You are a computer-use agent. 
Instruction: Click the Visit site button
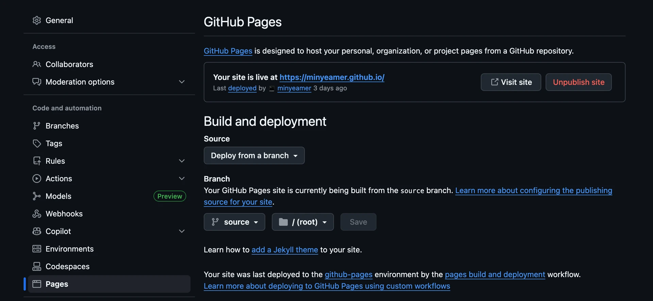click(x=511, y=82)
